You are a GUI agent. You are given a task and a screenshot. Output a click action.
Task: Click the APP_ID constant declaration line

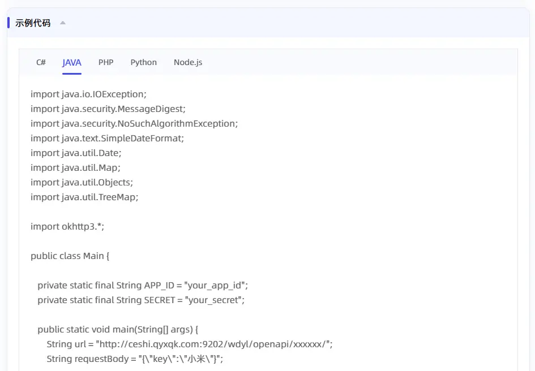143,285
